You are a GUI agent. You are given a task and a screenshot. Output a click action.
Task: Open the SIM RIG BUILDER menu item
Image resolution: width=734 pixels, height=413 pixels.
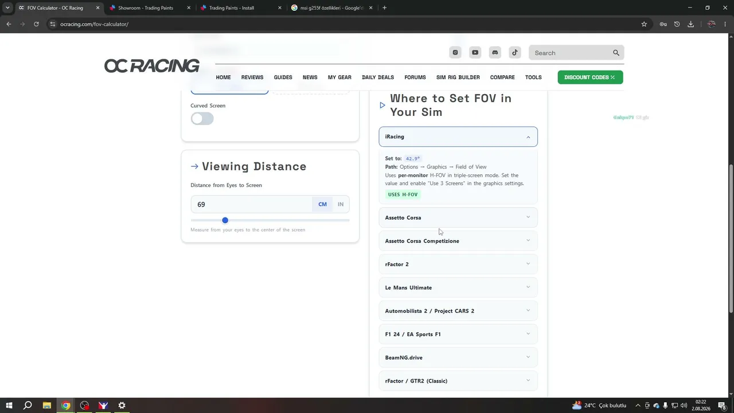click(x=458, y=77)
